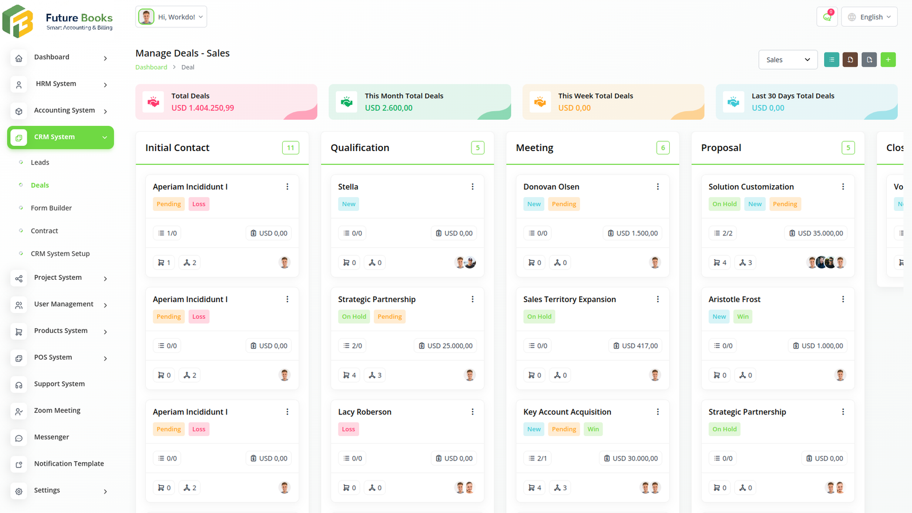Click the green plus to add a deal
The width and height of the screenshot is (912, 513).
(x=887, y=59)
